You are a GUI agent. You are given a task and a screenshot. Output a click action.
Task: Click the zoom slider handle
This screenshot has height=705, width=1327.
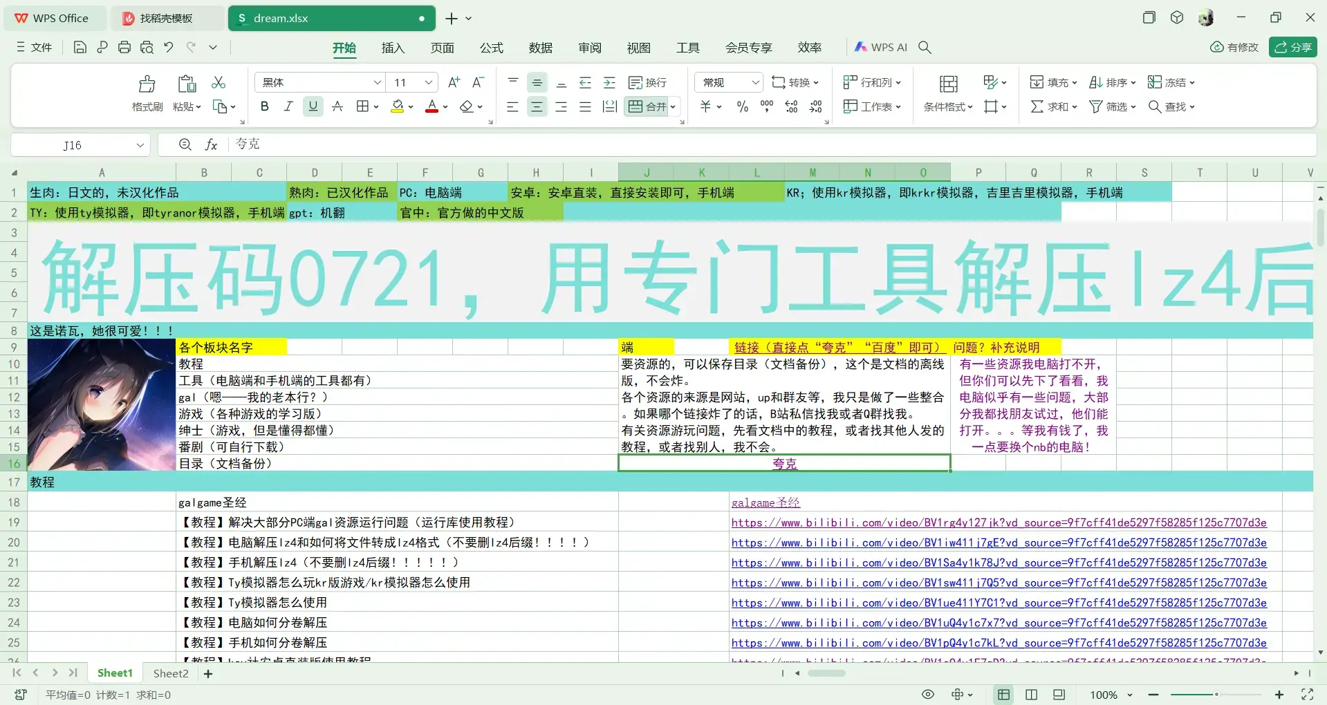click(1216, 694)
